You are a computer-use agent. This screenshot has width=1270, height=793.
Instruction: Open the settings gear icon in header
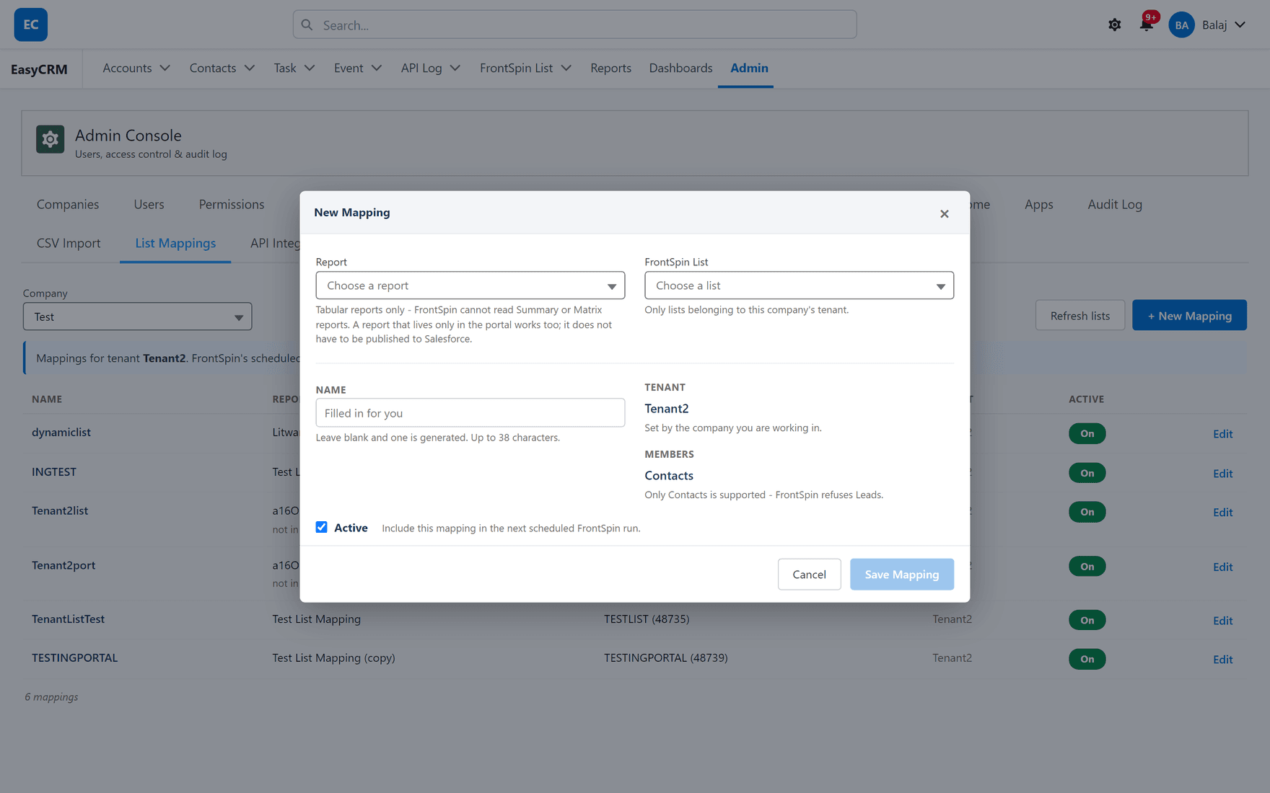pos(1114,25)
